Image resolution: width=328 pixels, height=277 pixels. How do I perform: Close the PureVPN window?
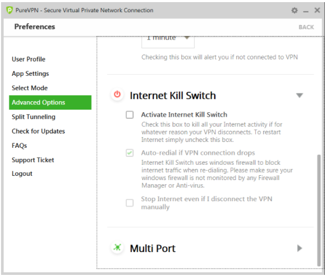[317, 10]
